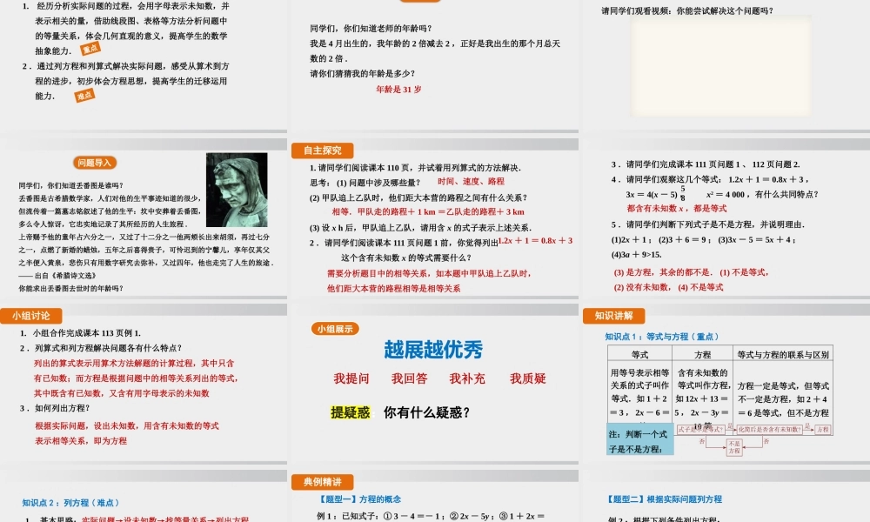Select the line 2．列算式和列方程解决问题各有什么特点？
870x522 pixels.
click(x=100, y=348)
